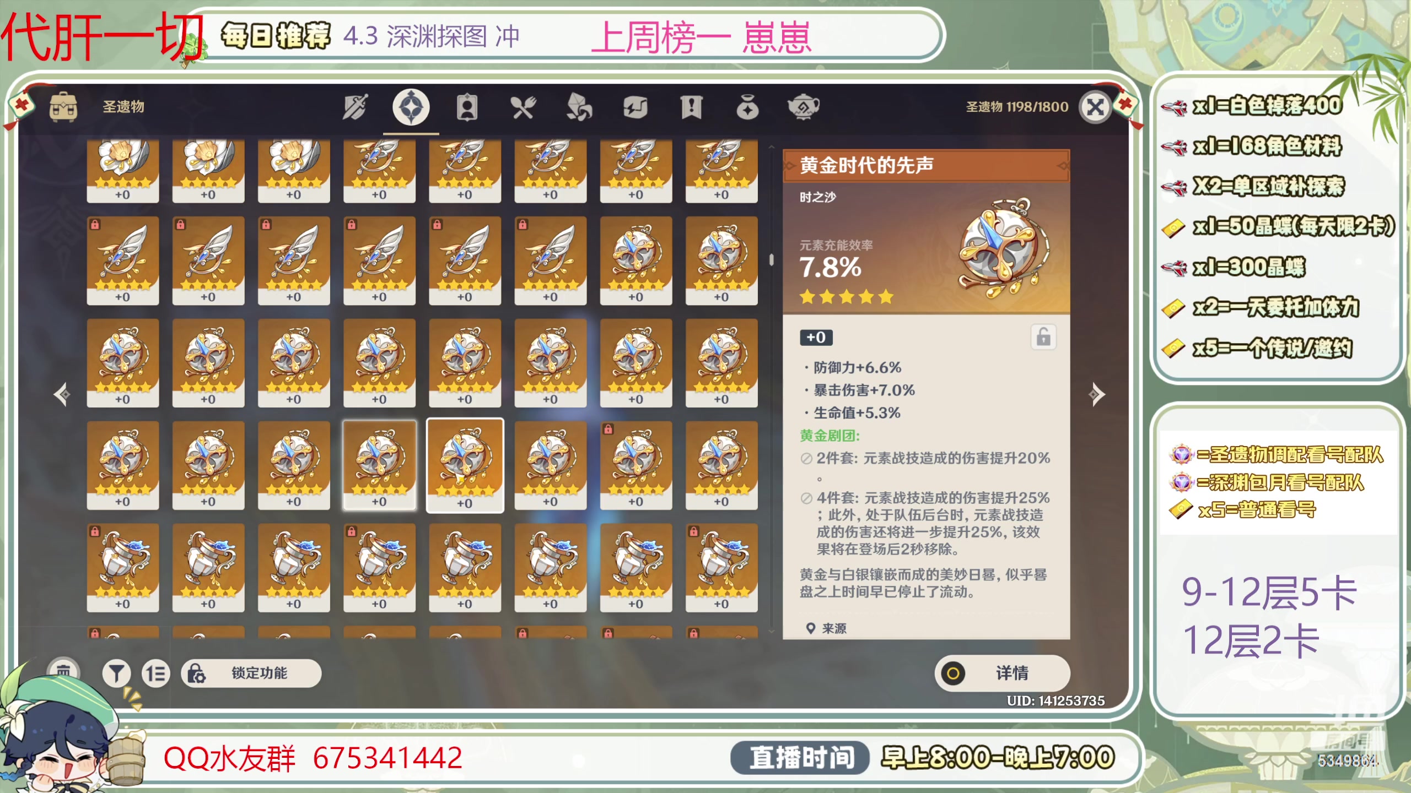Click the trash delete artifacts icon
This screenshot has height=793, width=1411.
tap(63, 672)
